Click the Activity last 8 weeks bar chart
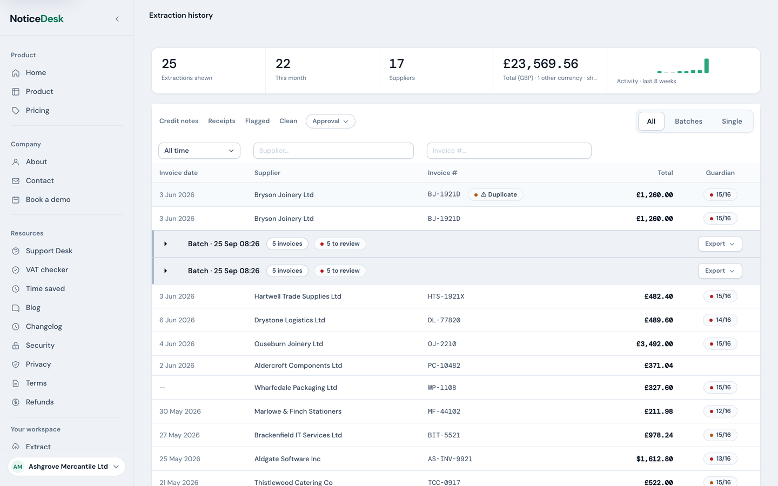 (683, 66)
